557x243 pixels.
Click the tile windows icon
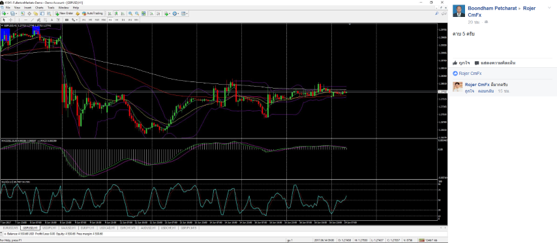tap(143, 14)
